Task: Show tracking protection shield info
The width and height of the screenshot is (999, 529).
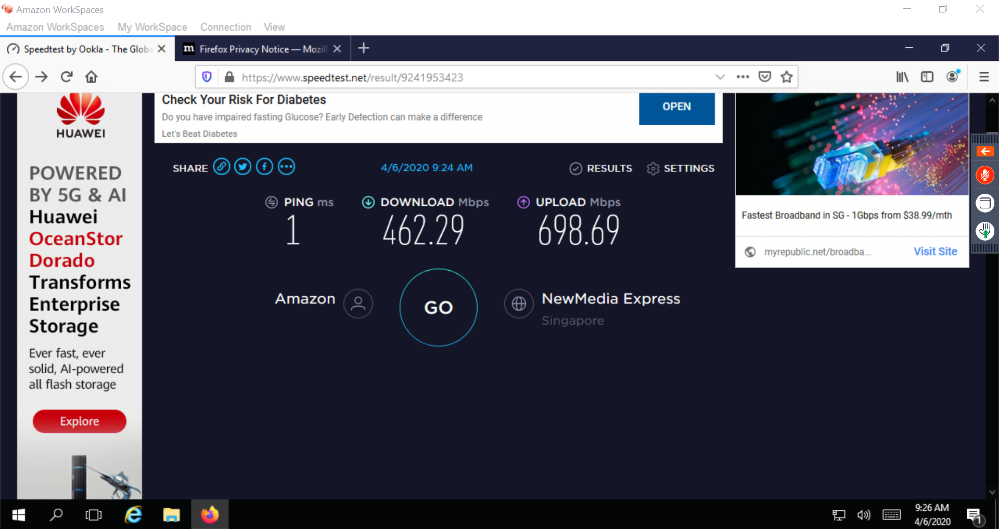Action: pyautogui.click(x=207, y=77)
